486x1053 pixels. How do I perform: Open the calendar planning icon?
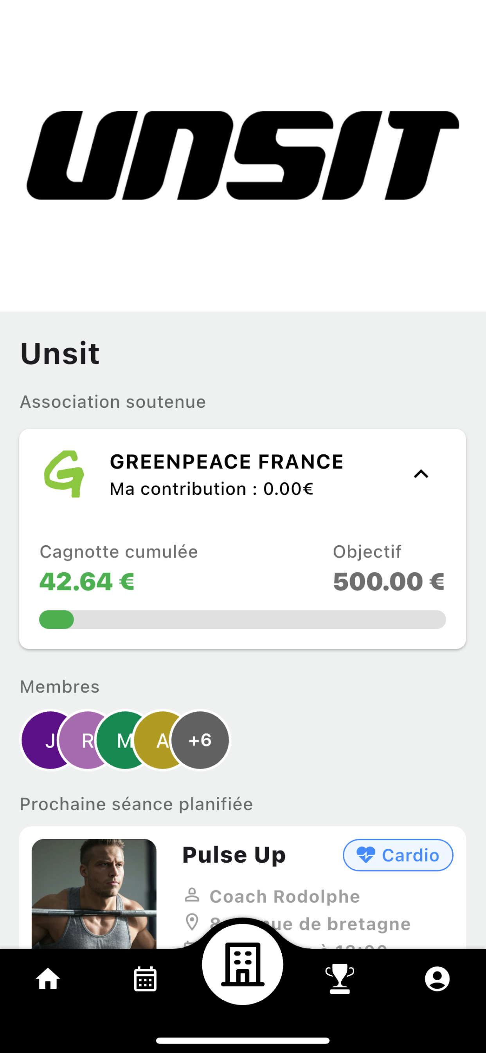pos(146,979)
